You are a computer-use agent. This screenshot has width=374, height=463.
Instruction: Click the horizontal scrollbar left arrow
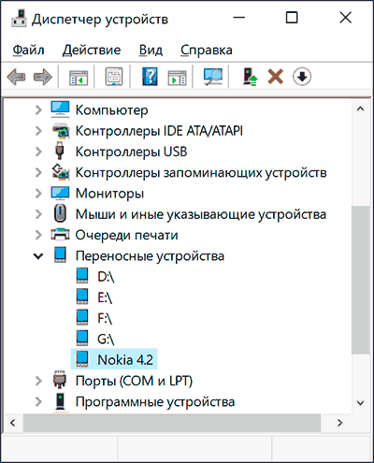13,423
